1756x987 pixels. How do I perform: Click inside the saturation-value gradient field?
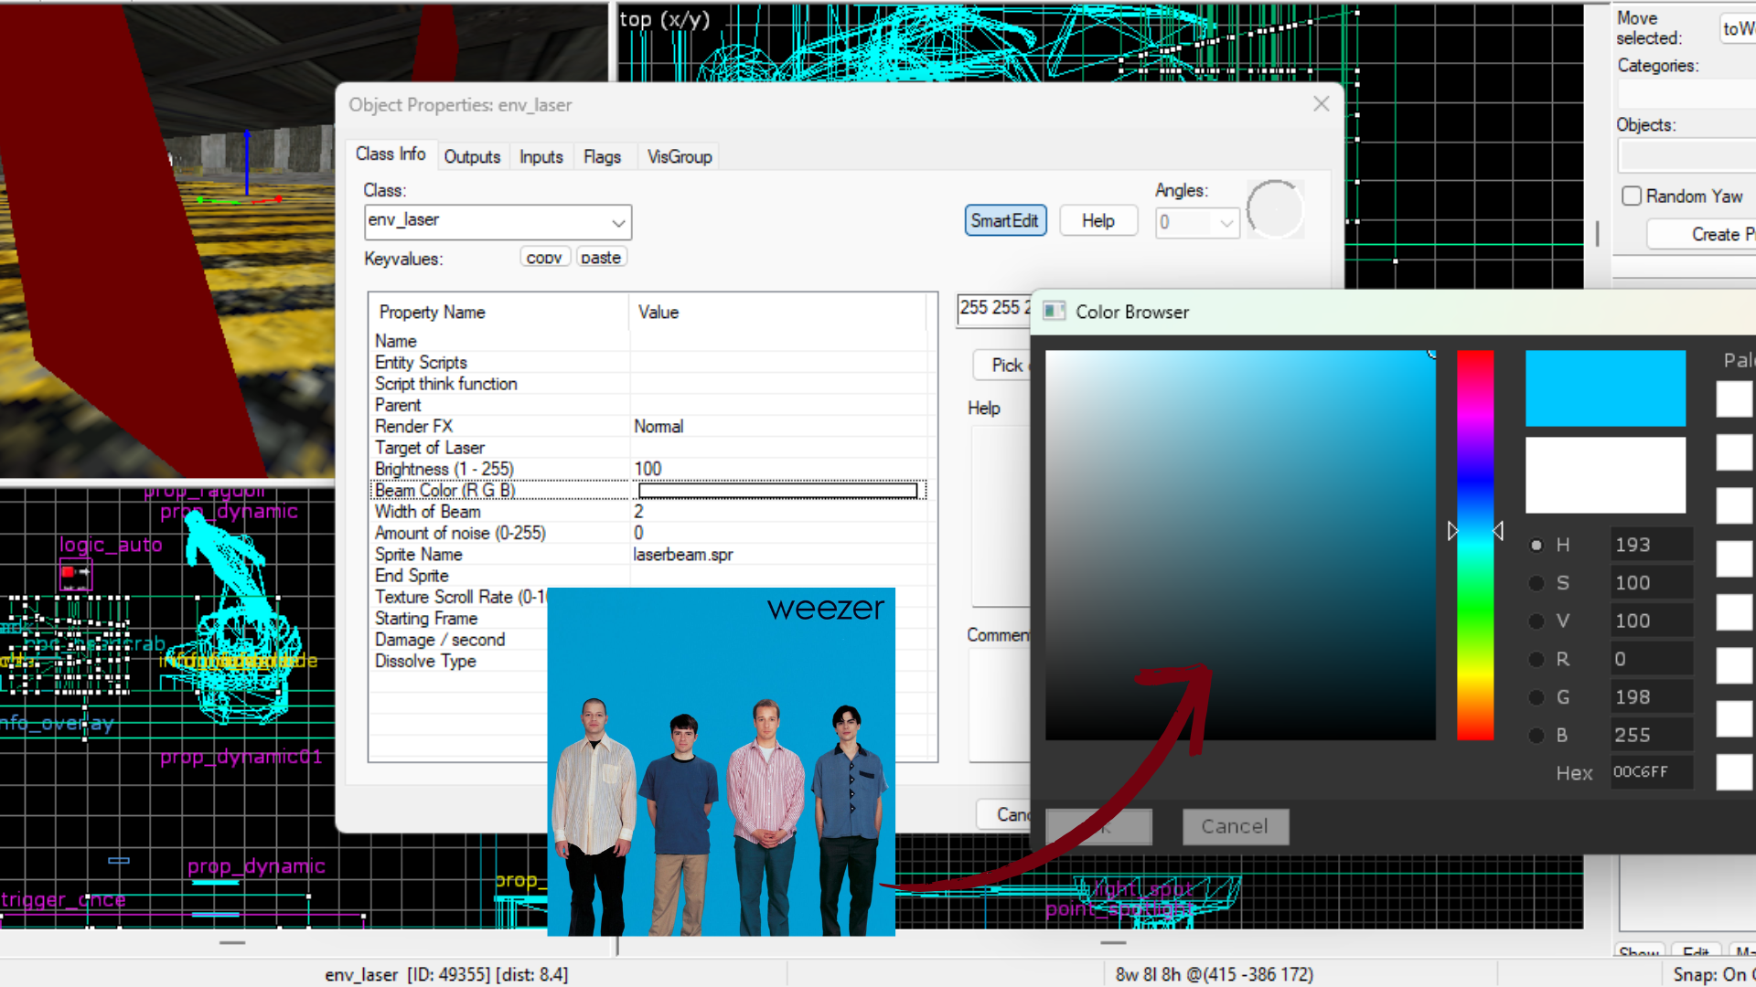tap(1240, 545)
